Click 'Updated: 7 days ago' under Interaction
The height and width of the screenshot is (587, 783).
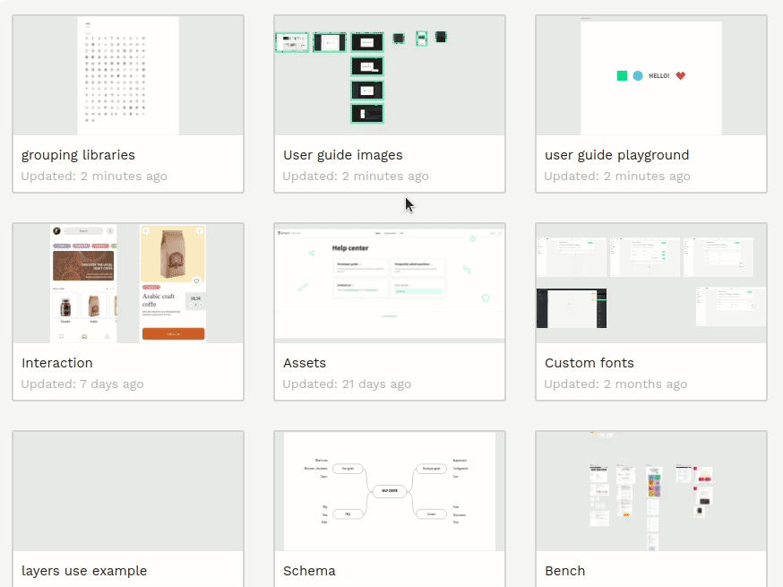82,384
